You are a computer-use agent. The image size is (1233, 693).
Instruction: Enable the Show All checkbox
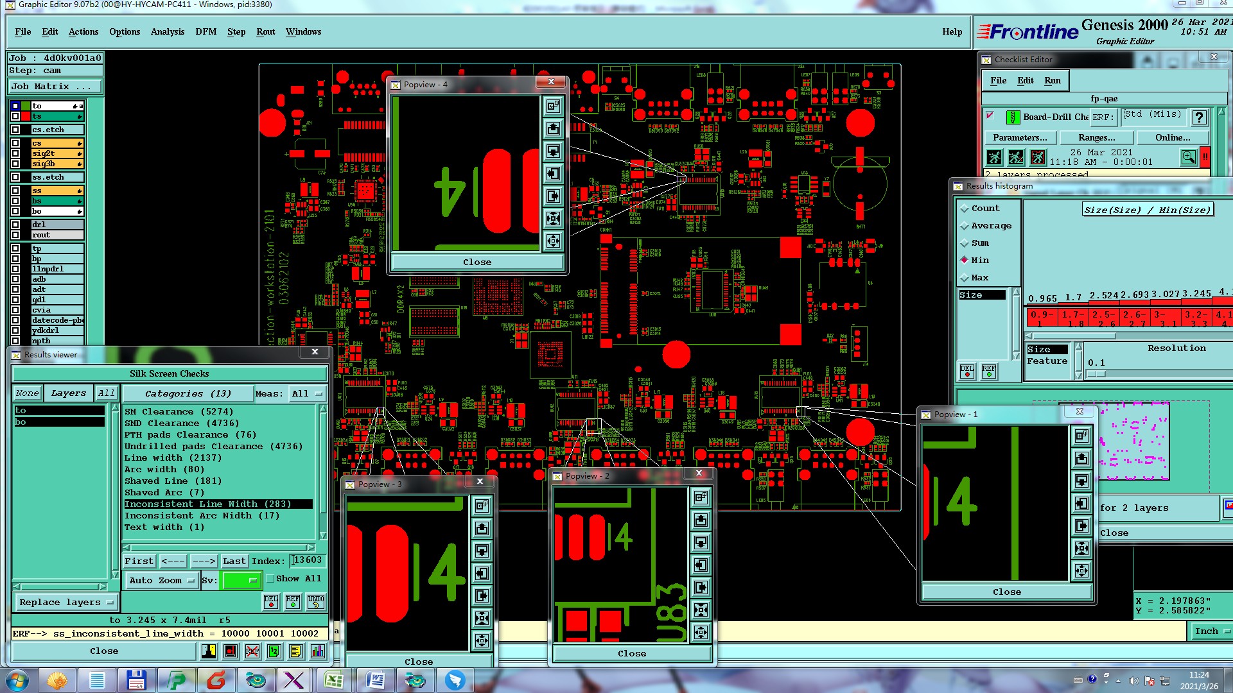coord(270,579)
